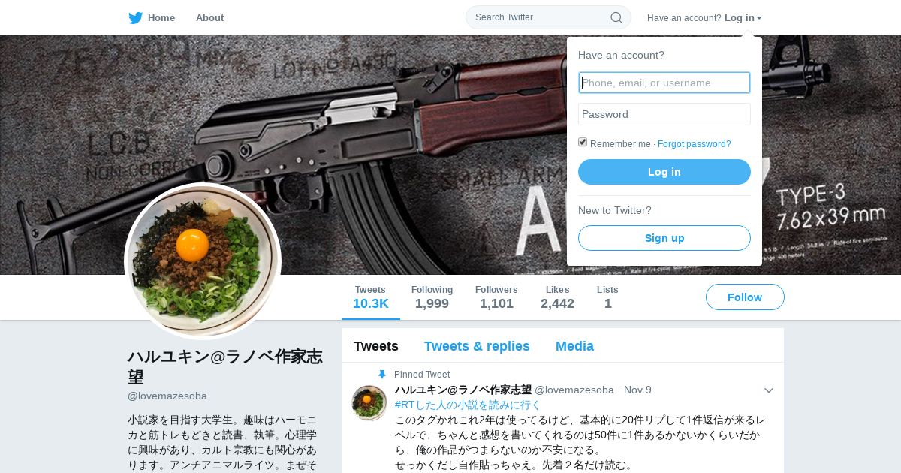Toggle the Remember me checkbox
The width and height of the screenshot is (901, 473).
pos(583,143)
